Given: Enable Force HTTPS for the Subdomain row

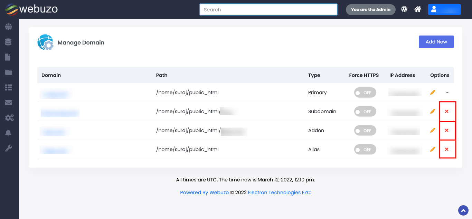Looking at the screenshot, I should coord(365,112).
